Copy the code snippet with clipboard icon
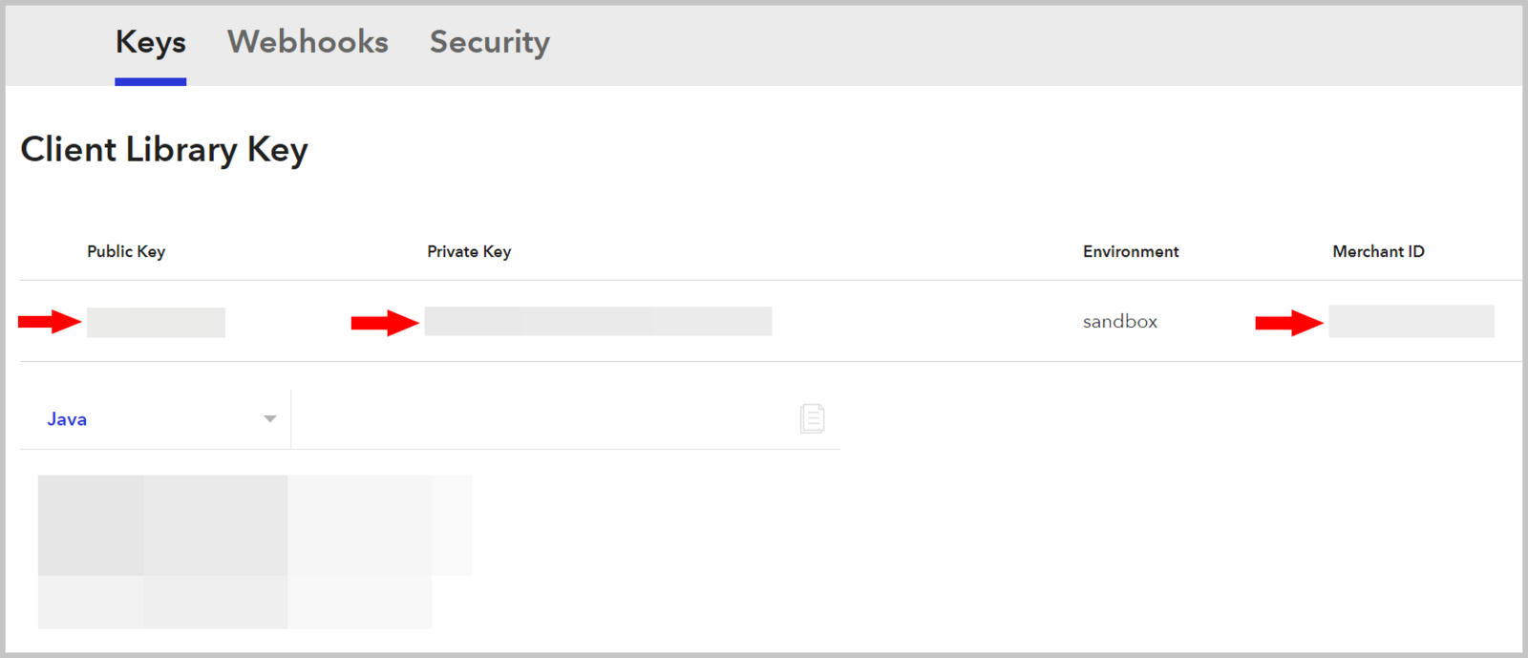1528x658 pixels. pos(812,418)
